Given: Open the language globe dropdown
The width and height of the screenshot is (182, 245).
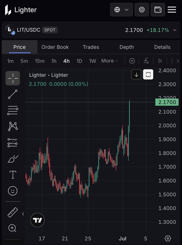Looking at the screenshot, I should point(121,10).
